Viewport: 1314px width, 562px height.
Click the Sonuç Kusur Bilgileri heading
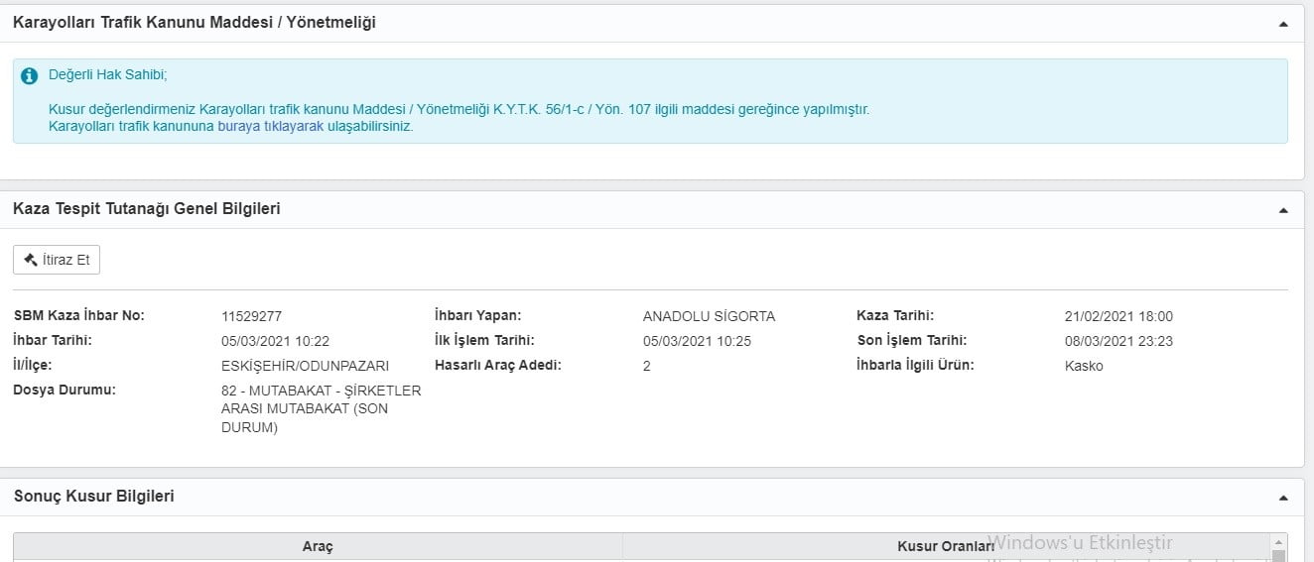point(94,496)
